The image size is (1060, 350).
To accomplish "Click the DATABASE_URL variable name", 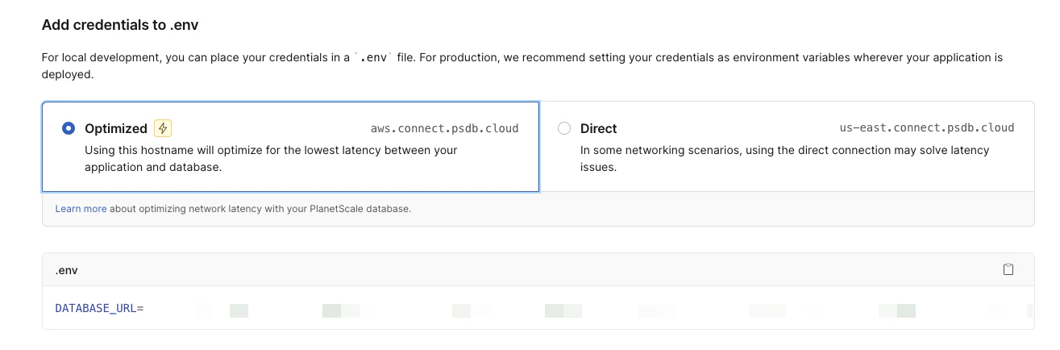I will 95,308.
